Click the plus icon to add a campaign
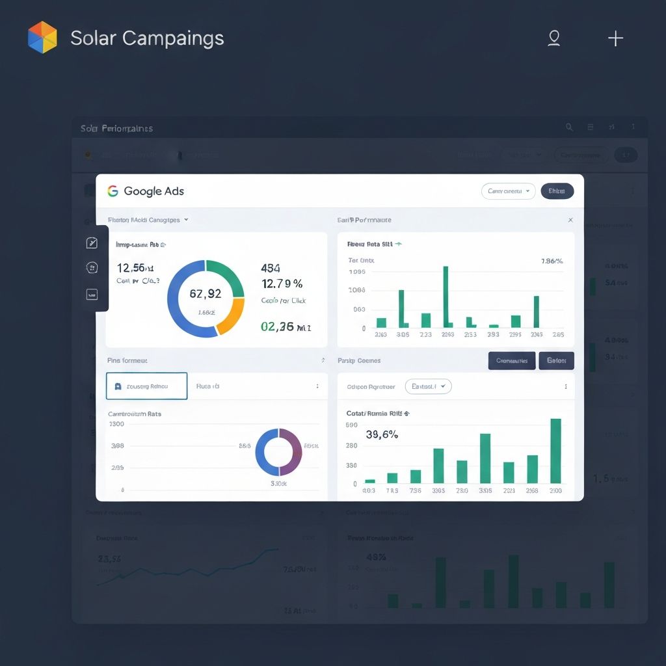666x666 pixels. (615, 38)
